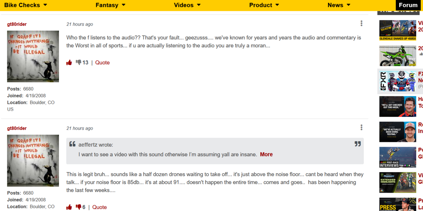Click gt80rider graffiti avatar on second post
423x211 pixels.
coord(33,160)
